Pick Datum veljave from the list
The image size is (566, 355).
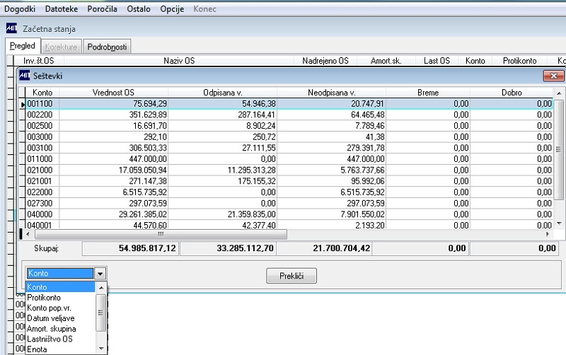point(50,318)
